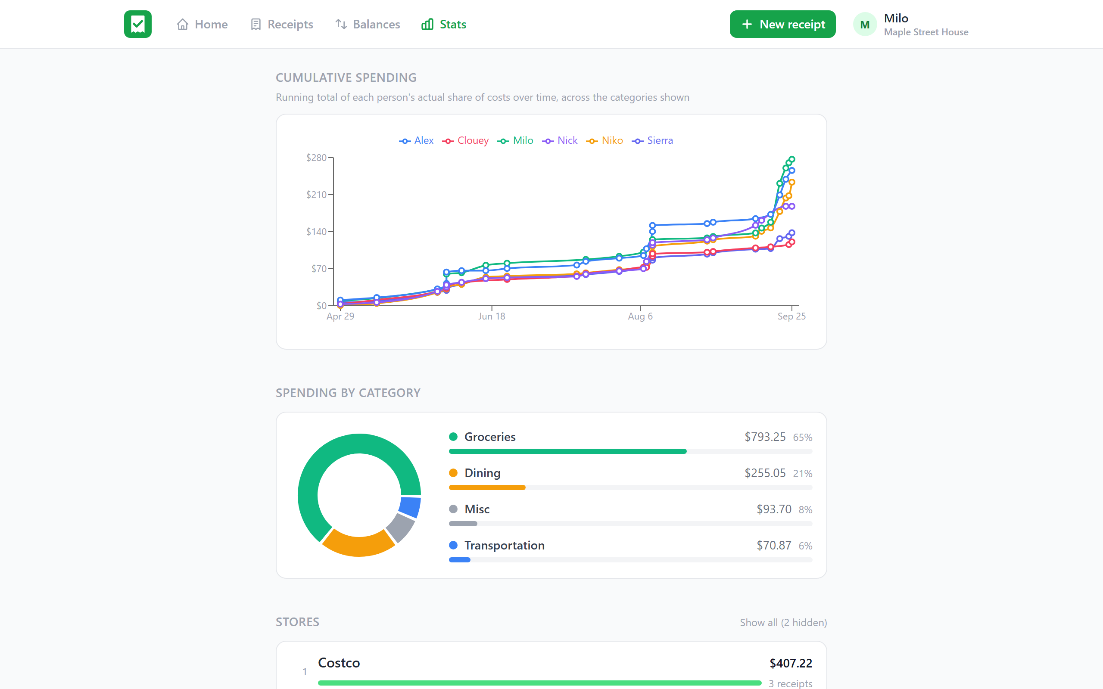Click the Transportation category row label
The width and height of the screenshot is (1103, 689).
coord(504,545)
